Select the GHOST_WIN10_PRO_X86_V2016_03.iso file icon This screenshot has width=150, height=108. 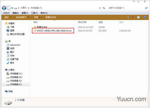pyautogui.click(x=35, y=31)
